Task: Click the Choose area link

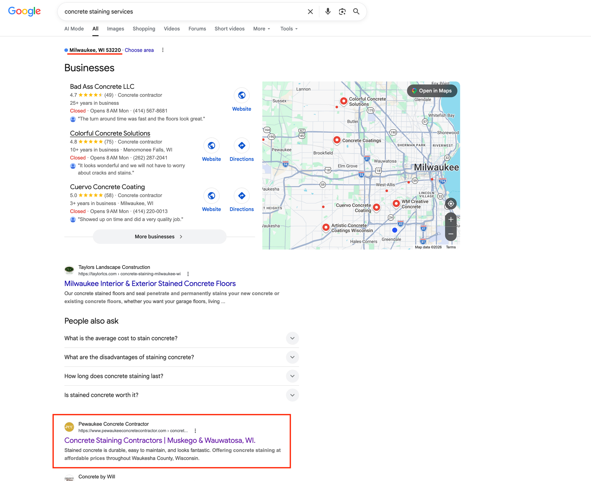Action: coord(139,50)
